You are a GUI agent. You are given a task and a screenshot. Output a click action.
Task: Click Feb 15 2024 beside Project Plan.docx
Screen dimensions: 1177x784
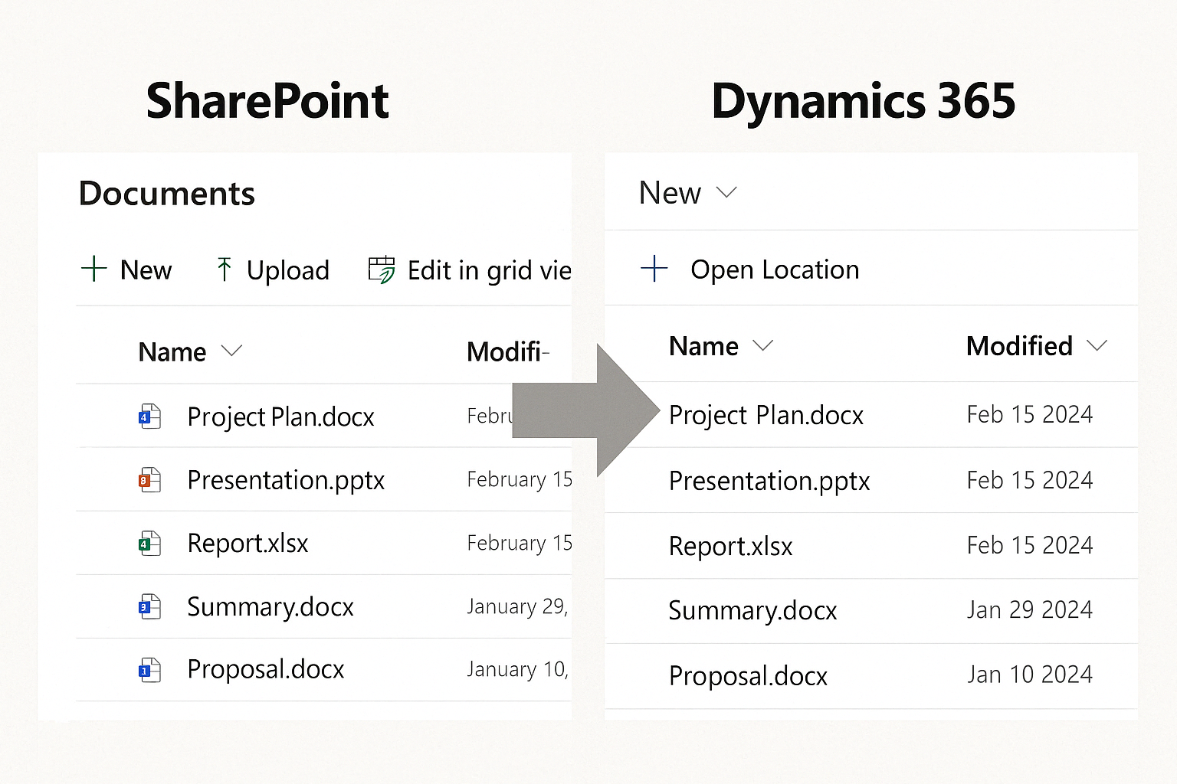(x=1030, y=414)
